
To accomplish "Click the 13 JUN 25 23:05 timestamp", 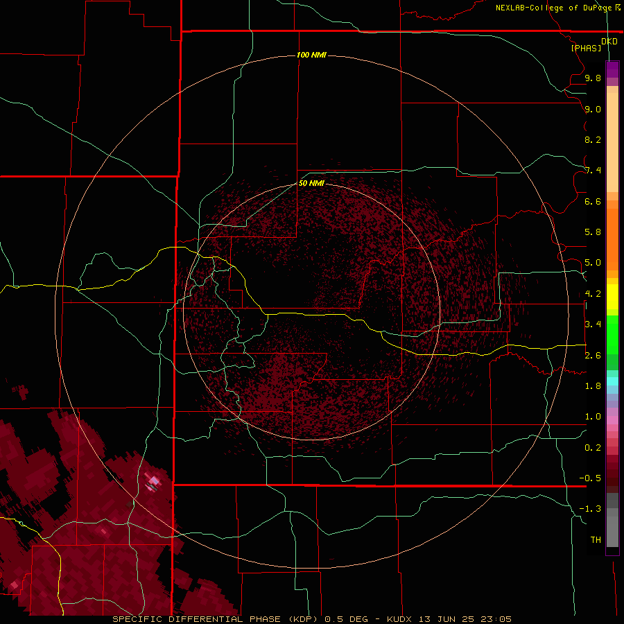I will [465, 619].
